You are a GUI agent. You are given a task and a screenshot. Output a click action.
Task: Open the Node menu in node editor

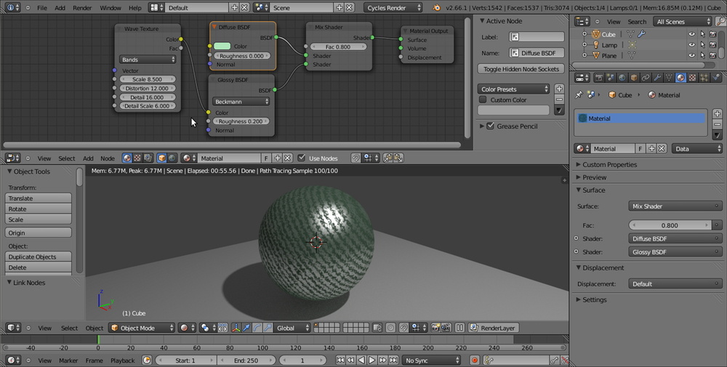[x=107, y=158]
